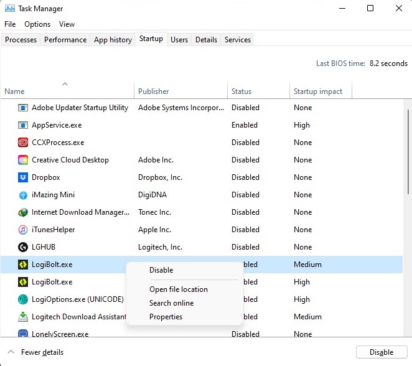Image resolution: width=412 pixels, height=366 pixels.
Task: Switch to the App history tab
Action: click(113, 40)
